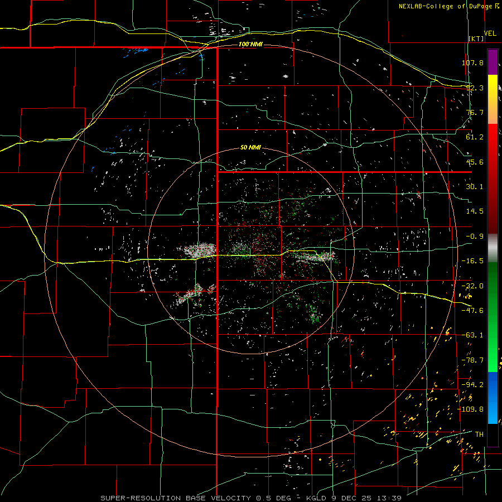This screenshot has width=502, height=502.
Task: Click the -94.2 velocity scale value
Action: tap(472, 384)
